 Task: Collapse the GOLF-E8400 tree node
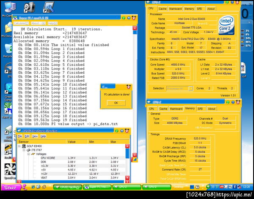coord(19,146)
